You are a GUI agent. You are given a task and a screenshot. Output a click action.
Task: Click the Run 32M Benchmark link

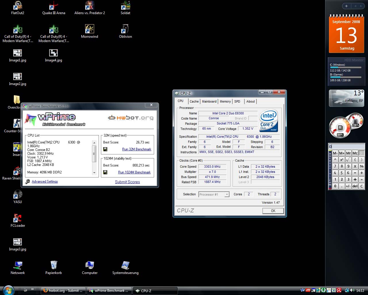(137, 149)
